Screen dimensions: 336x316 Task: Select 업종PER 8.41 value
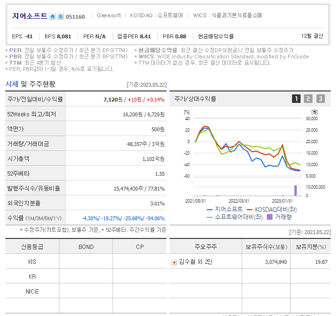point(134,36)
